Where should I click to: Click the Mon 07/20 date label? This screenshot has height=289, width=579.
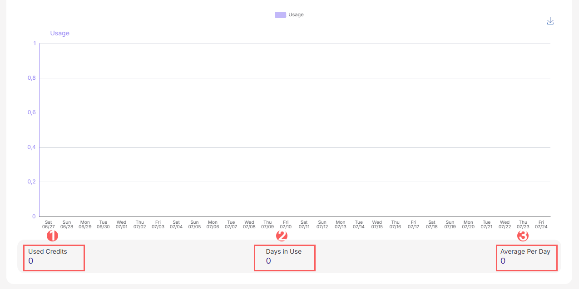[468, 225]
